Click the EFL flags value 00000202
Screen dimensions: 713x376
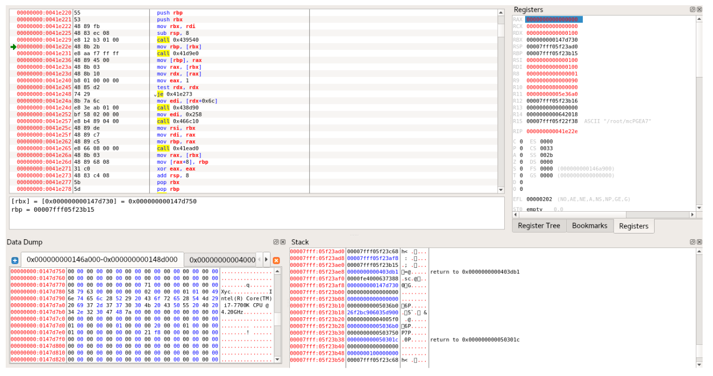click(x=540, y=199)
